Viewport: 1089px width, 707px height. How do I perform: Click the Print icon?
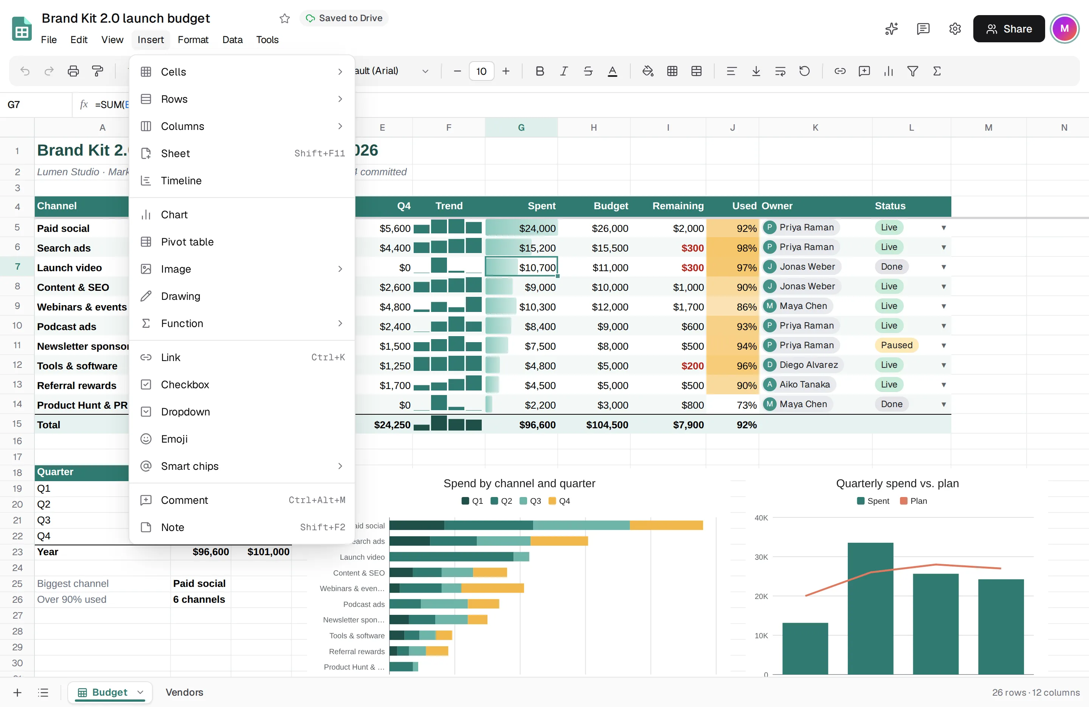click(x=73, y=71)
